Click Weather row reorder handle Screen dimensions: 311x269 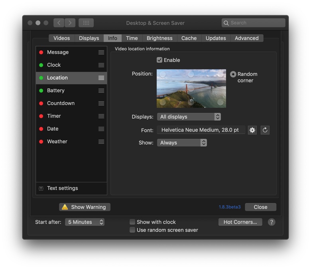coord(101,142)
